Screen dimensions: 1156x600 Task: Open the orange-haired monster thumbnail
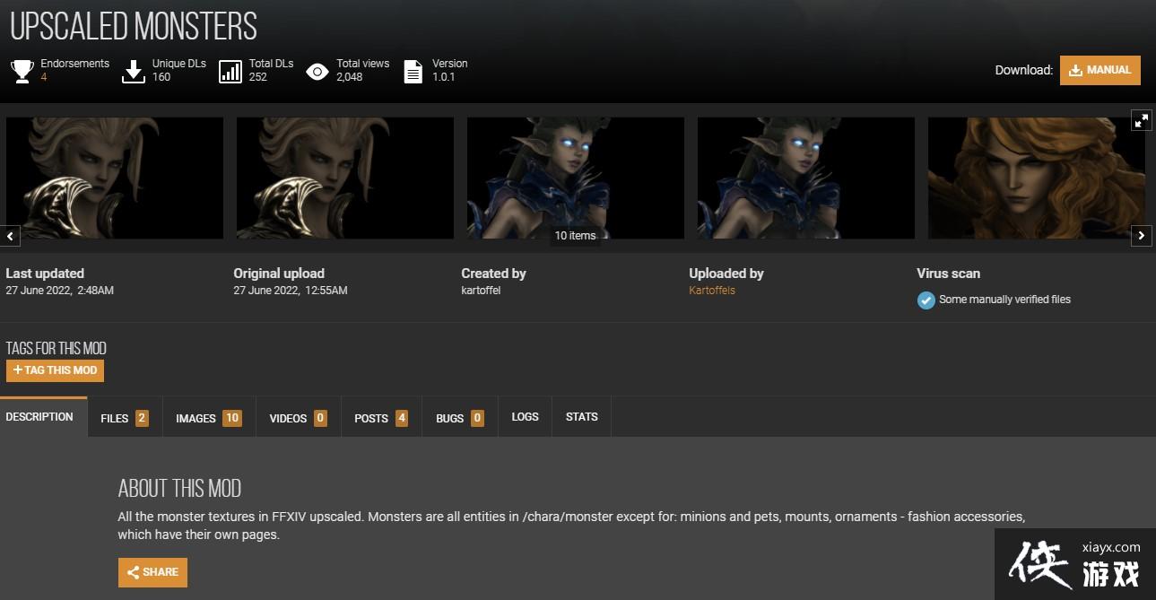point(1036,178)
